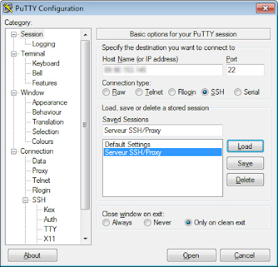Open the Kex category
This screenshot has height=267, width=278.
(49, 209)
